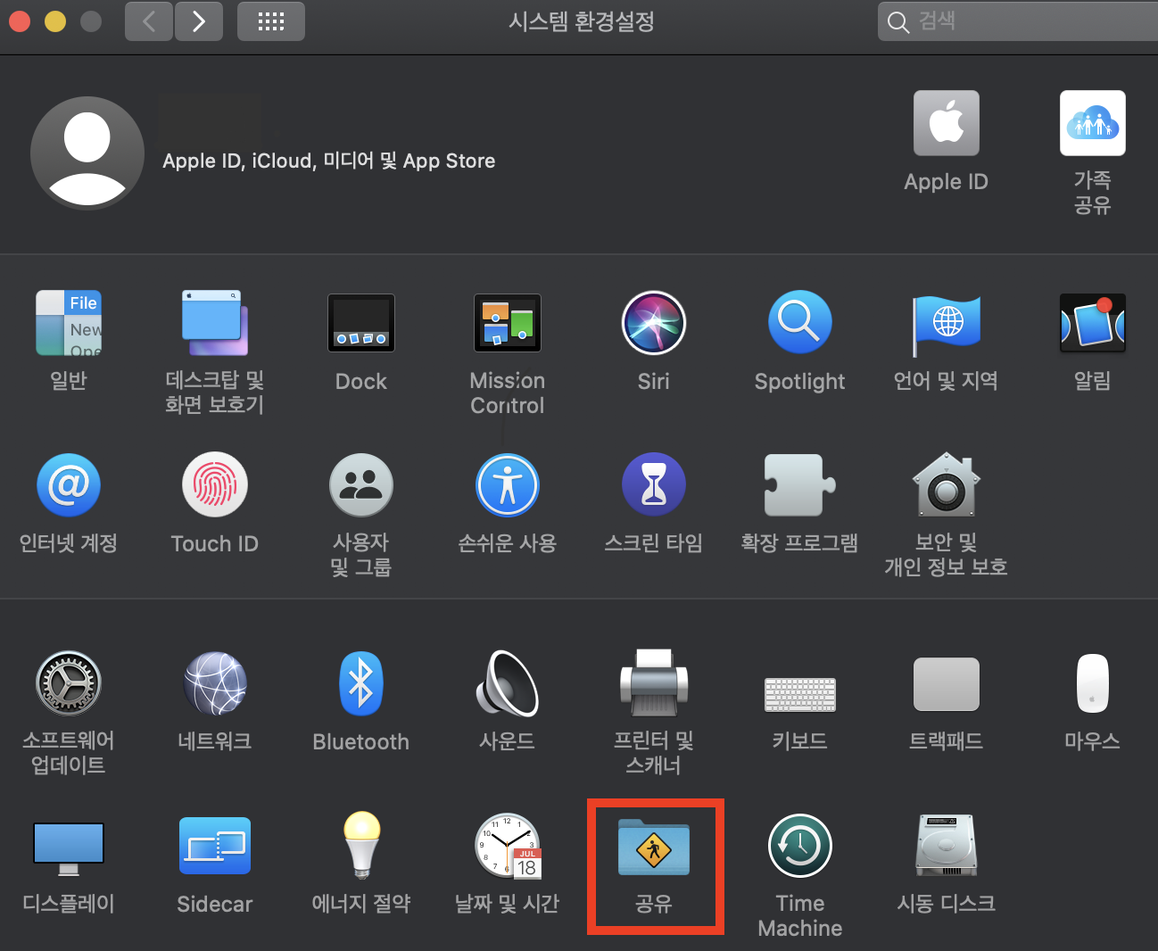Open 시동 디스크 (Startup Disk) pane

(947, 846)
